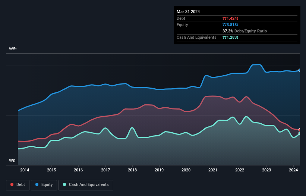Click the 2019 x-axis label
This screenshot has width=306, height=196.
(x=159, y=170)
